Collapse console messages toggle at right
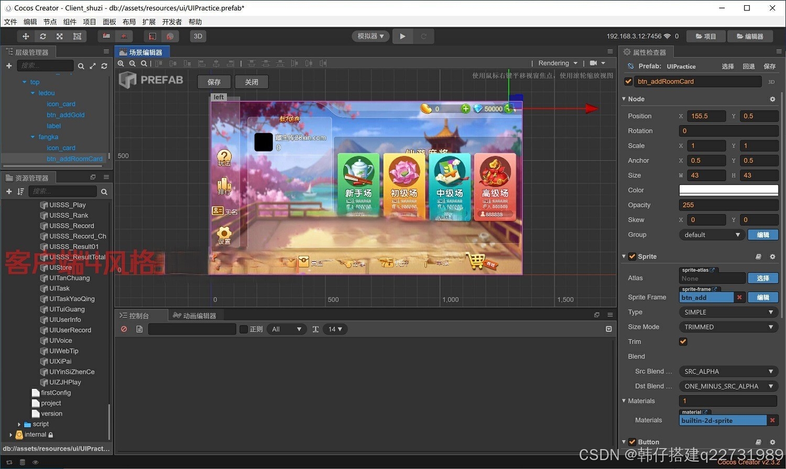Image resolution: width=786 pixels, height=469 pixels. [609, 329]
